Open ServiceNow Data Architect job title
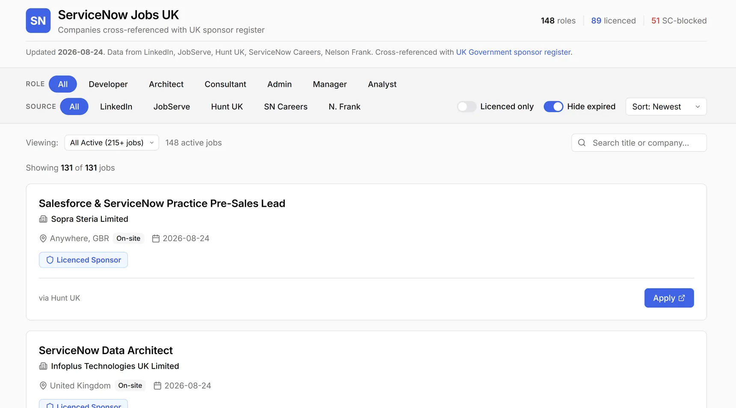 pyautogui.click(x=106, y=351)
